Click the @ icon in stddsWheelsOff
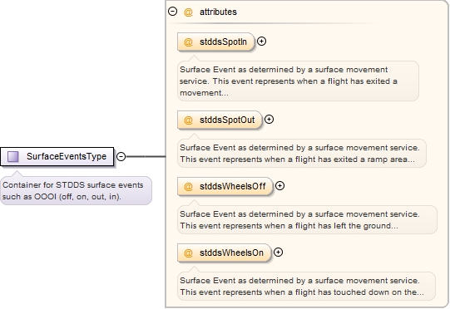Viewport: 450px width, 309px height. tap(188, 187)
